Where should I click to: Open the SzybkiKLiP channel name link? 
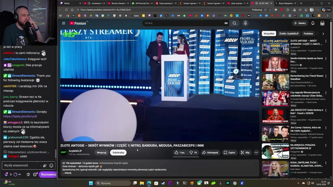(x=75, y=151)
